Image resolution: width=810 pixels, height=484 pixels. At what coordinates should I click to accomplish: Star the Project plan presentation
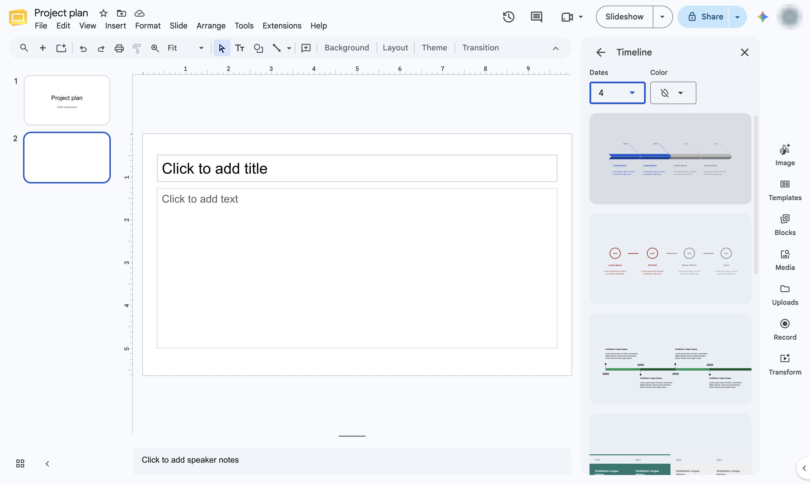tap(103, 13)
